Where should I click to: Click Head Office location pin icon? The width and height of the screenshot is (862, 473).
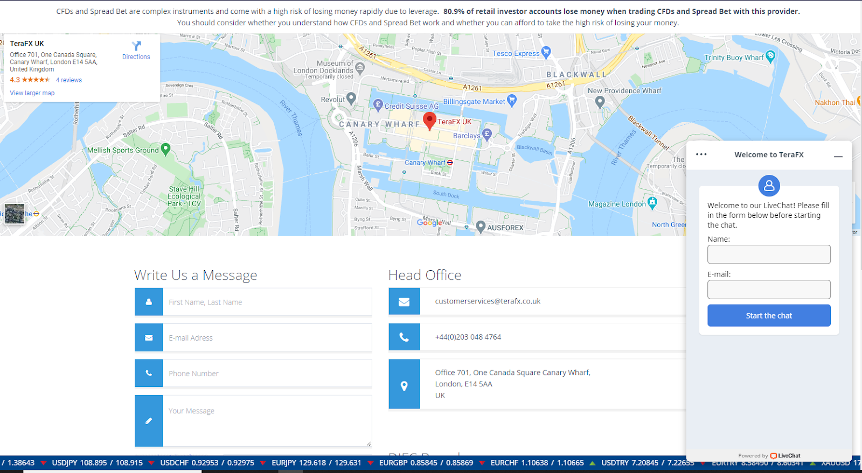tap(404, 384)
